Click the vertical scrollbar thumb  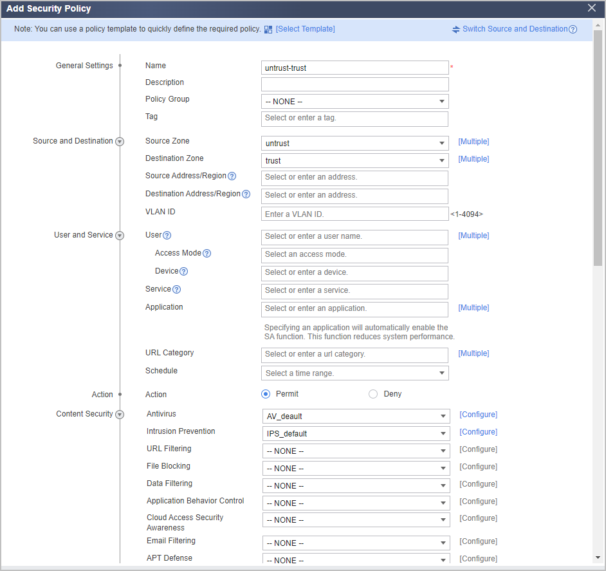tap(598, 148)
